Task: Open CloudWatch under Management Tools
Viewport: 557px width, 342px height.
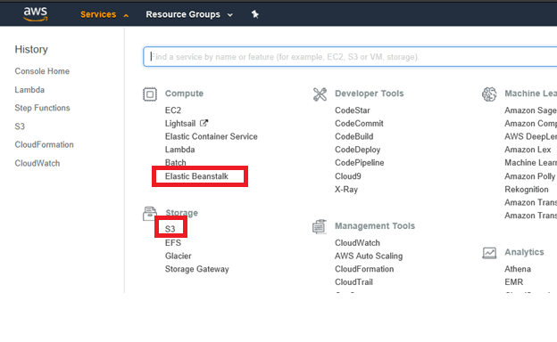Action: [357, 243]
